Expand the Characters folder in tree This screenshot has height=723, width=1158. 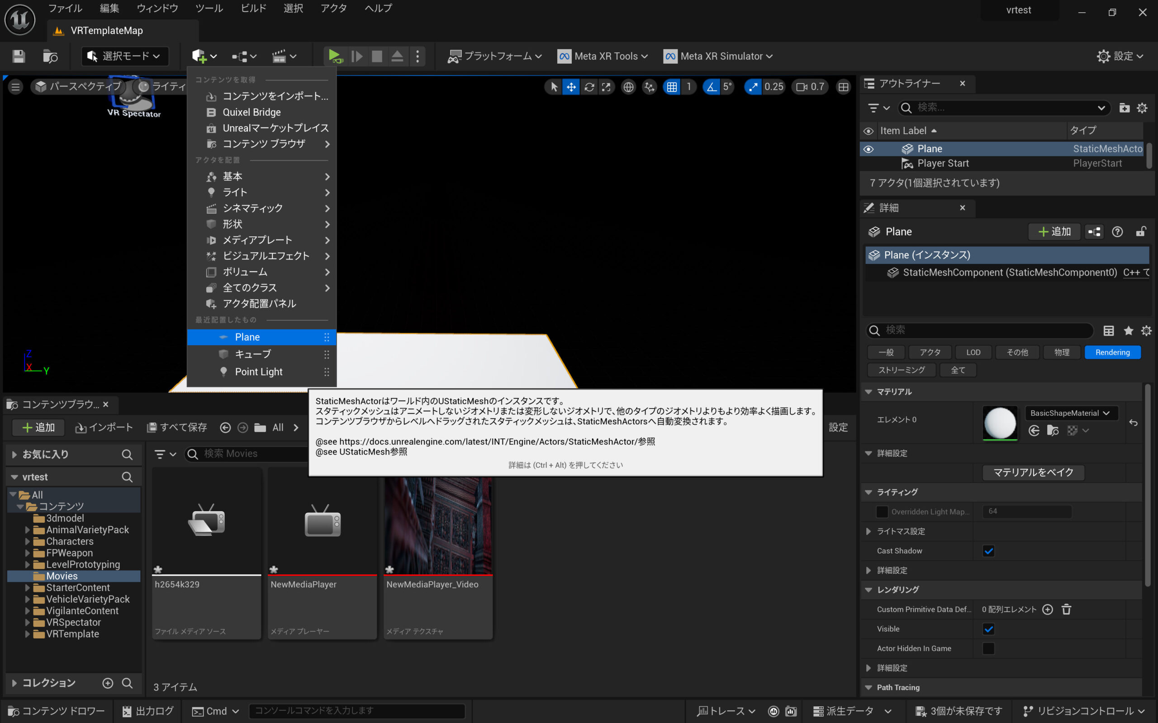pyautogui.click(x=27, y=541)
